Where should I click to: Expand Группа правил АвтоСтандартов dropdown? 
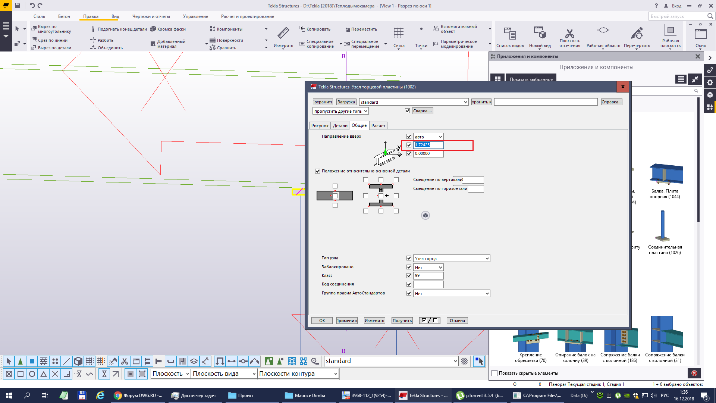pos(452,293)
